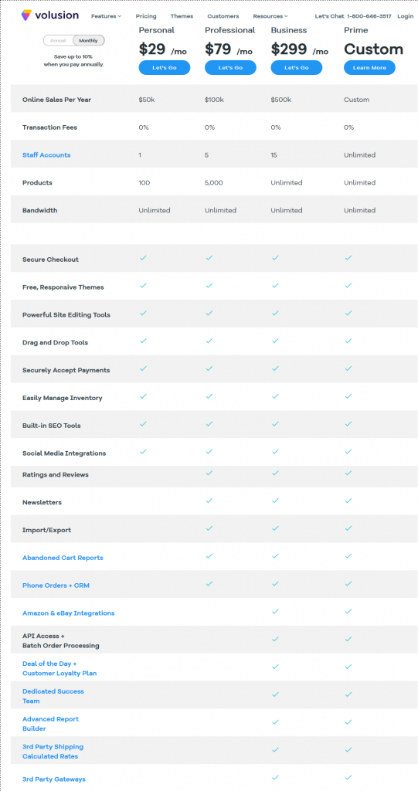418x791 pixels.
Task: Click the Secure Checkout checkmark under Personal
Action: pos(144,258)
